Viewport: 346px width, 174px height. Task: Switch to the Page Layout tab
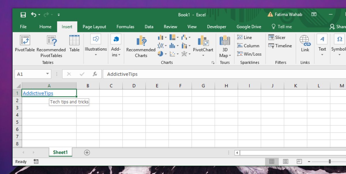94,27
